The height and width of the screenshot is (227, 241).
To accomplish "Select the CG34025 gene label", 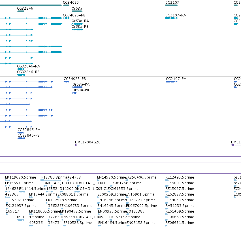I will click(71, 3).
